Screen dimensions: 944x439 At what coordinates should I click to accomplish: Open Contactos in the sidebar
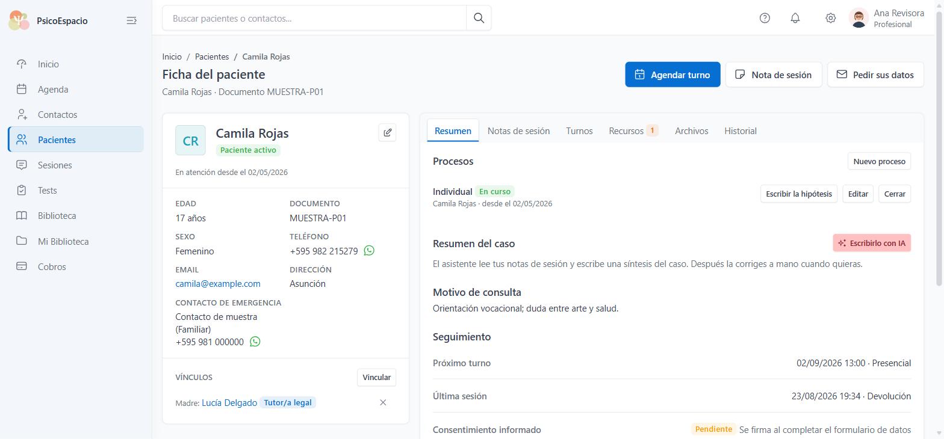[76, 115]
